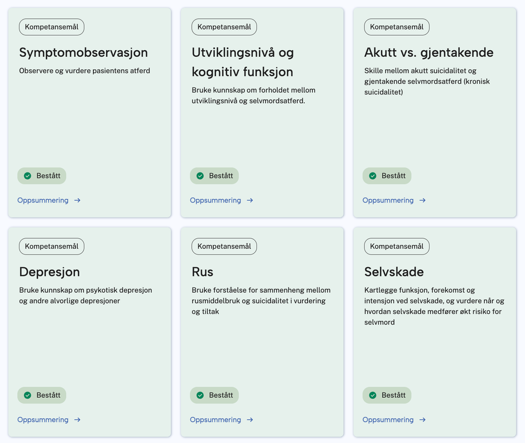Click the Rus card heading
This screenshot has width=525, height=443.
(203, 272)
